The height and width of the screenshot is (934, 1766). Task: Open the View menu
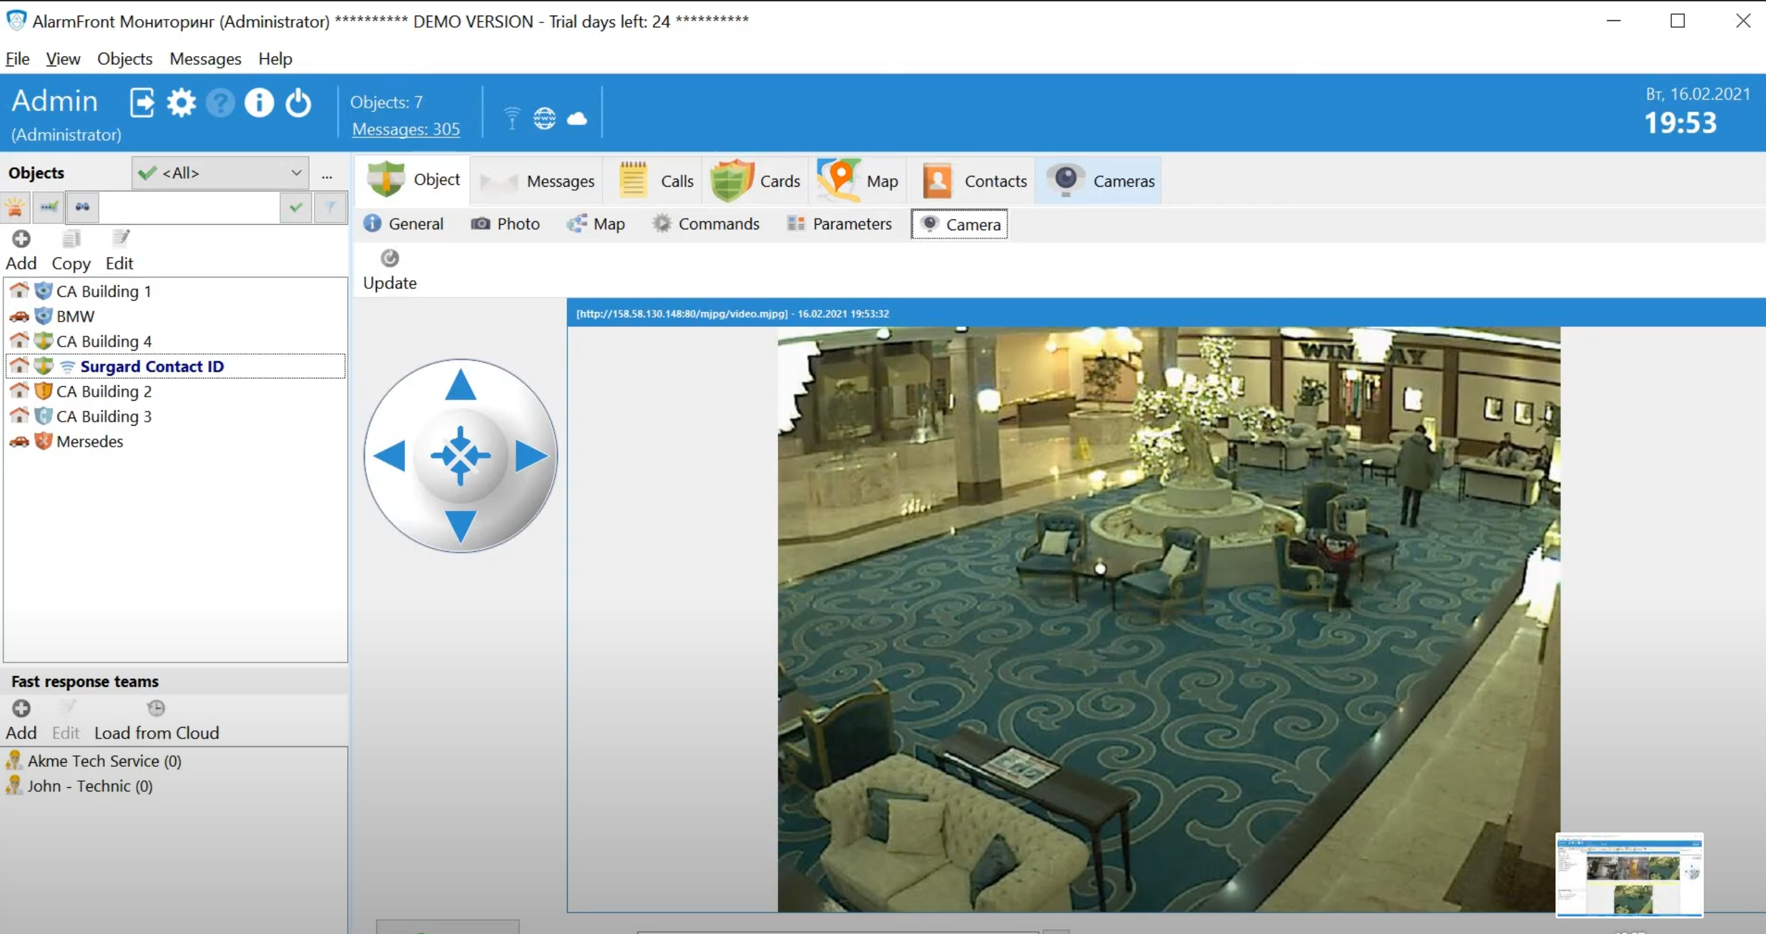tap(63, 59)
